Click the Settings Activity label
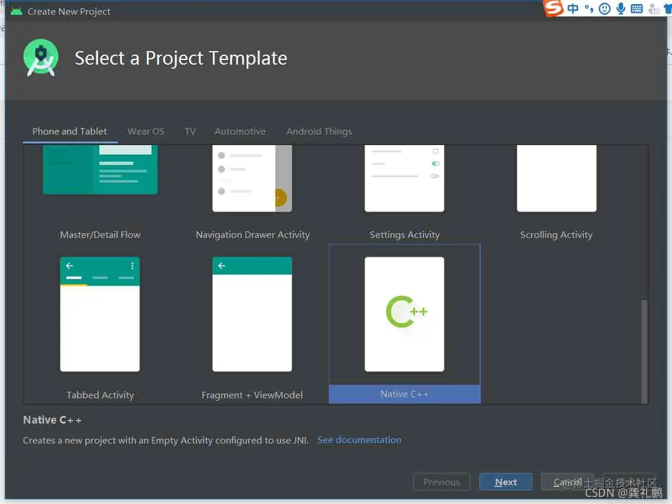The image size is (672, 504). point(404,234)
